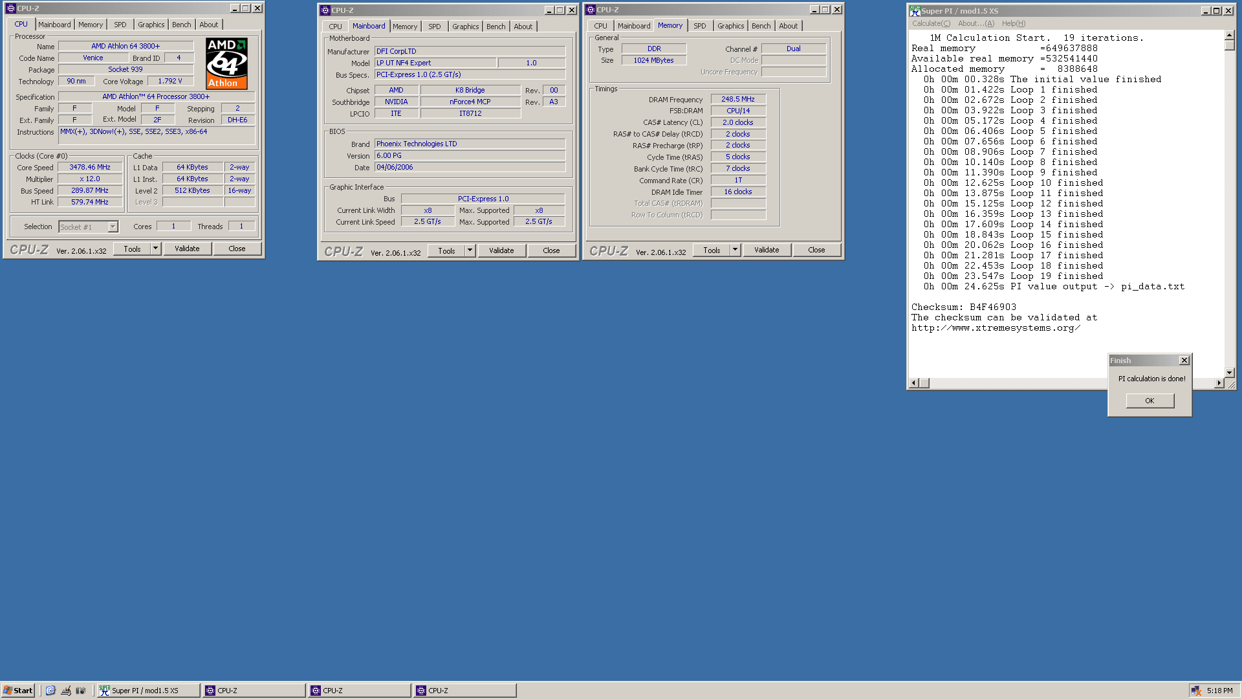Click the Manufacturer field showing DFI CorpLTD
This screenshot has height=699, width=1242.
[470, 51]
